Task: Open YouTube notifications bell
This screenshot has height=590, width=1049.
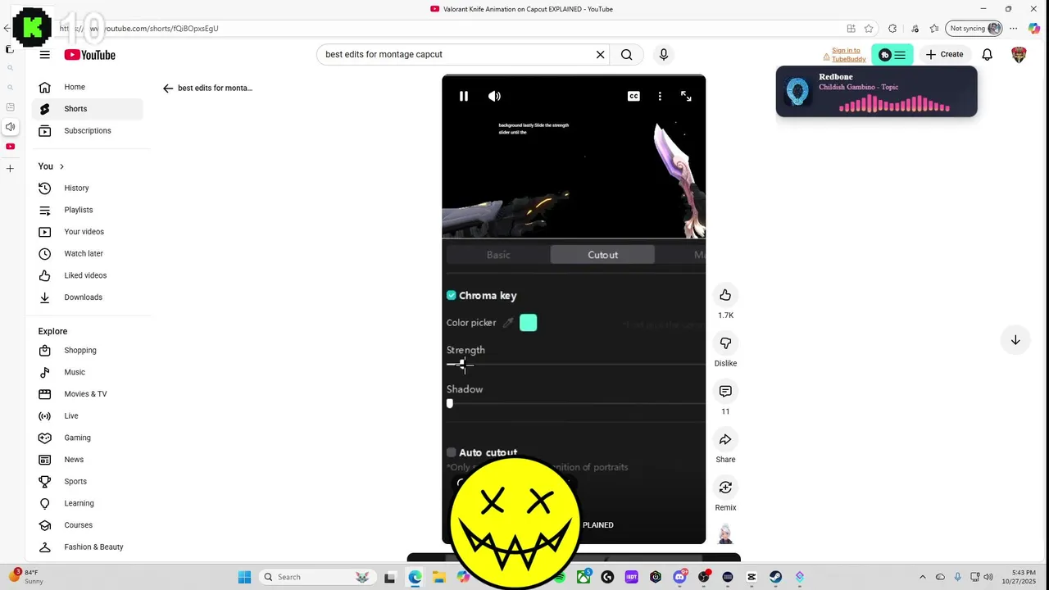Action: pyautogui.click(x=988, y=54)
